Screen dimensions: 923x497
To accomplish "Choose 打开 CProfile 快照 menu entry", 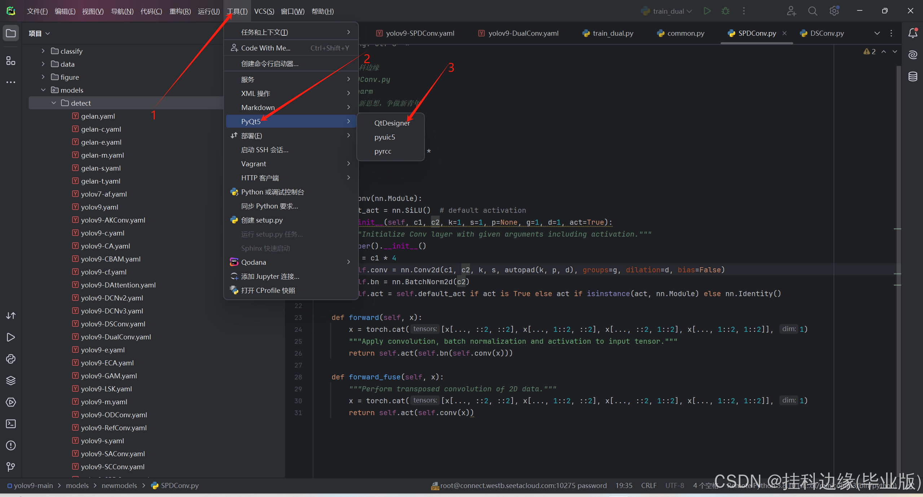I will tap(291, 290).
